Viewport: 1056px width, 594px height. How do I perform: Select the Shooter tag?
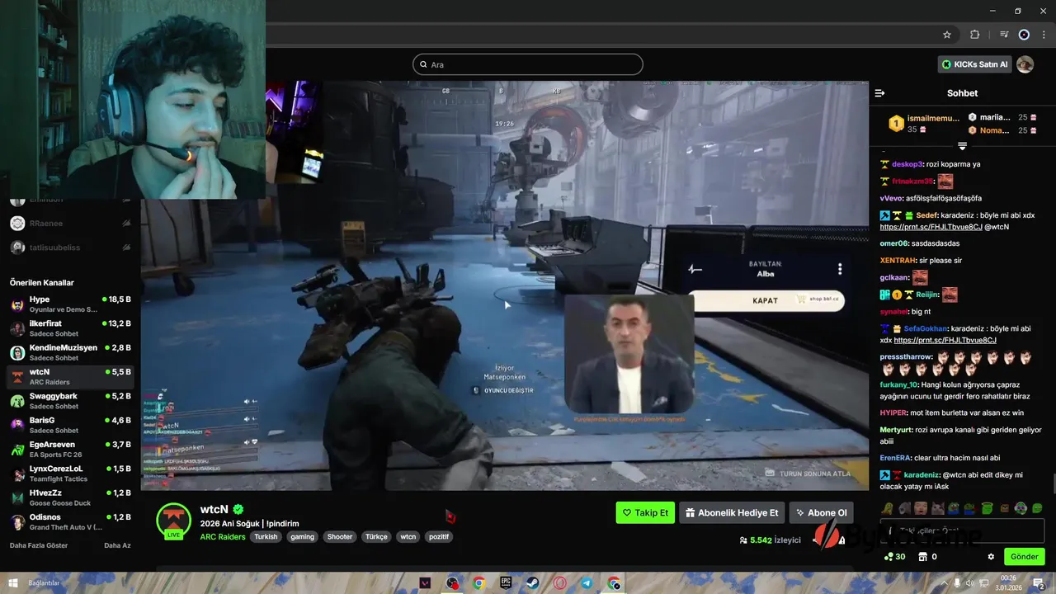coord(340,536)
